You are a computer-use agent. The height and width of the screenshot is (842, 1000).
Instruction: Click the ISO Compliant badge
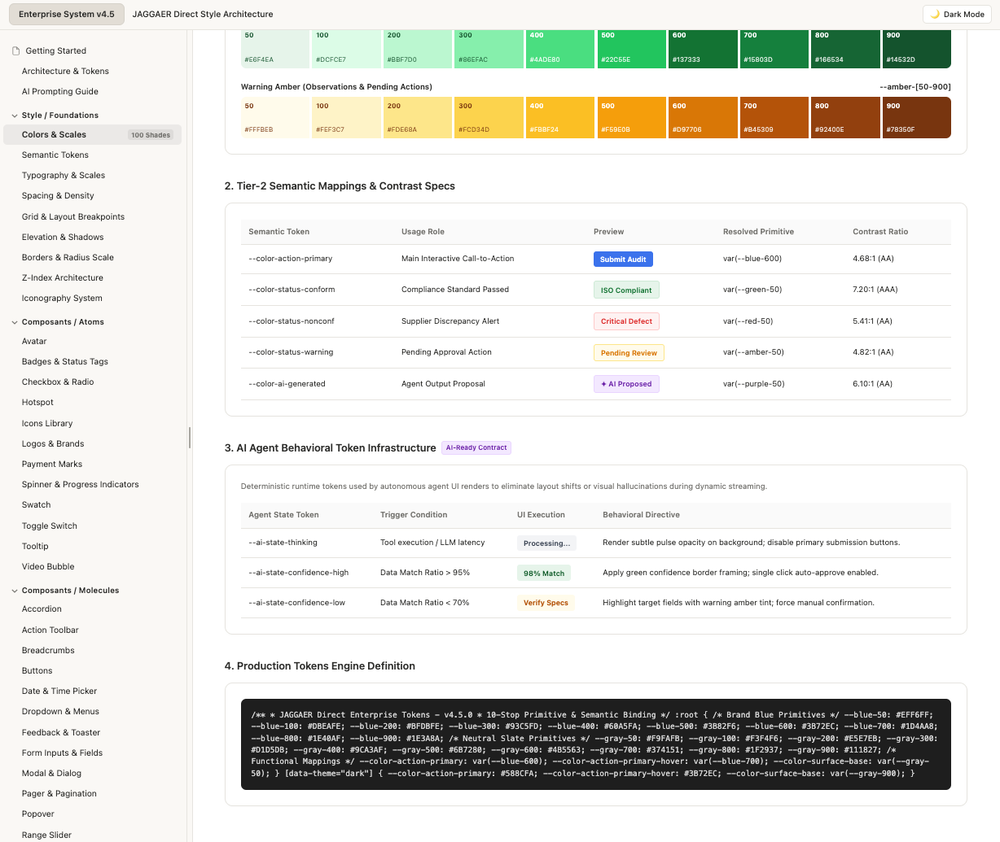(x=626, y=290)
